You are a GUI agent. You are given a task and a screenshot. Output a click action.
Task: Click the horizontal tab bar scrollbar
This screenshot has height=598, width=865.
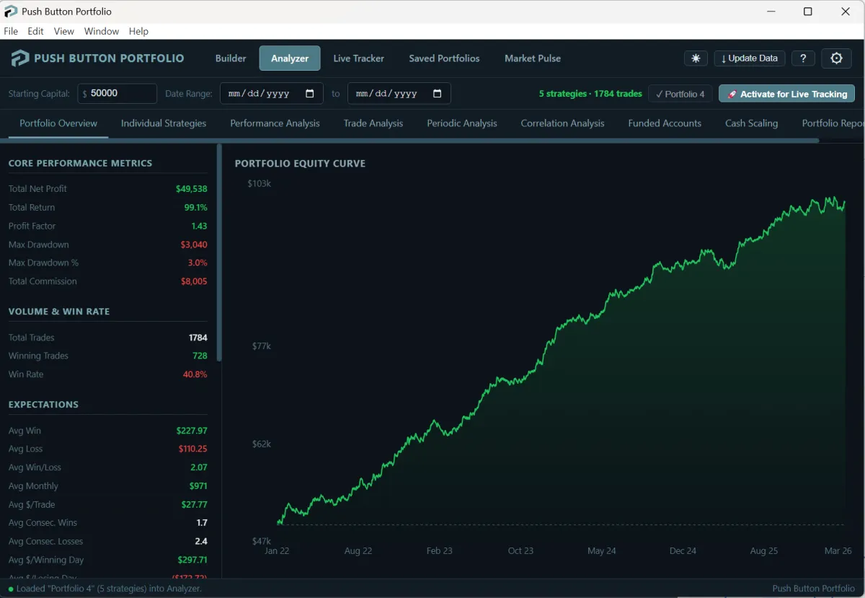pyautogui.click(x=411, y=140)
